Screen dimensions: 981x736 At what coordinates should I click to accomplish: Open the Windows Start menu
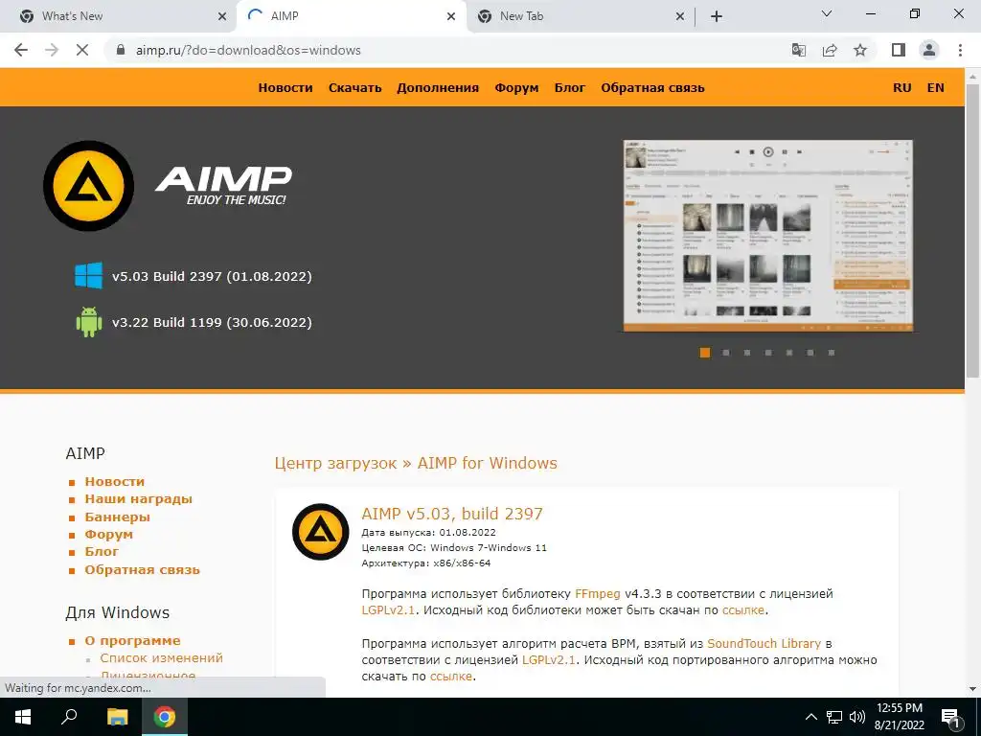click(23, 717)
